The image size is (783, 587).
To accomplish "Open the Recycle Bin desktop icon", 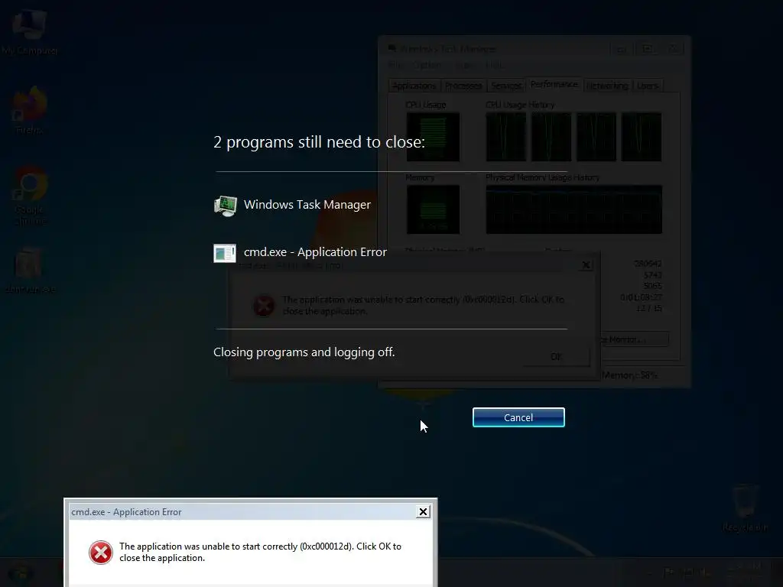I will (745, 508).
